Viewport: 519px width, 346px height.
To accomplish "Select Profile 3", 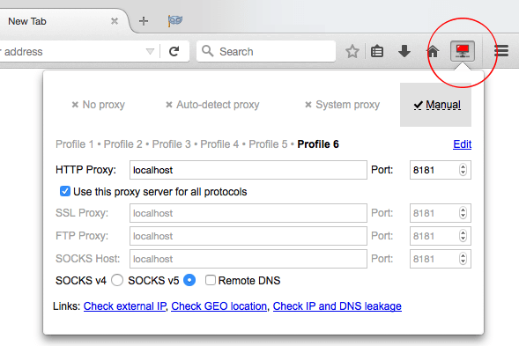I will click(171, 144).
